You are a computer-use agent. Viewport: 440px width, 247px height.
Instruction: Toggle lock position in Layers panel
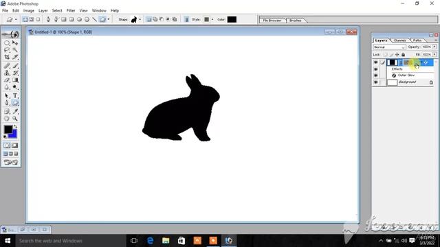click(x=397, y=54)
